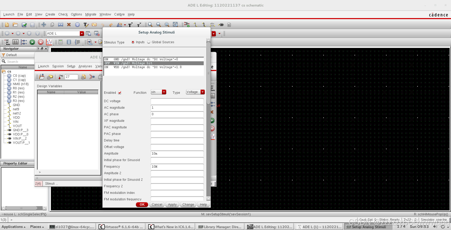Click the Zoom In magnifier icon
Viewport: 451px width, 230px height.
point(150,25)
